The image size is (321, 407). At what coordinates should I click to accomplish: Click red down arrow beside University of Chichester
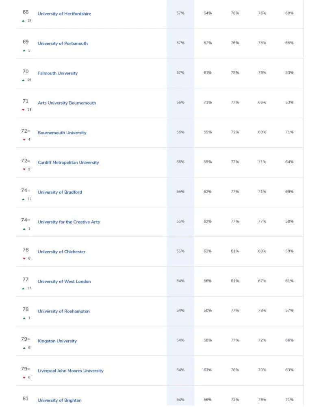pos(24,258)
